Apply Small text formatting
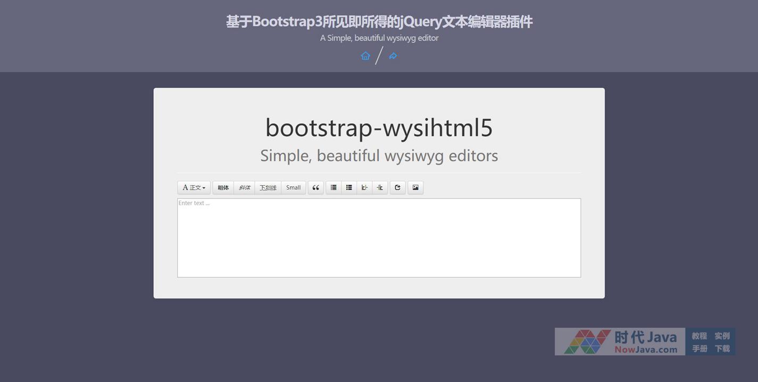The width and height of the screenshot is (758, 382). (x=293, y=188)
